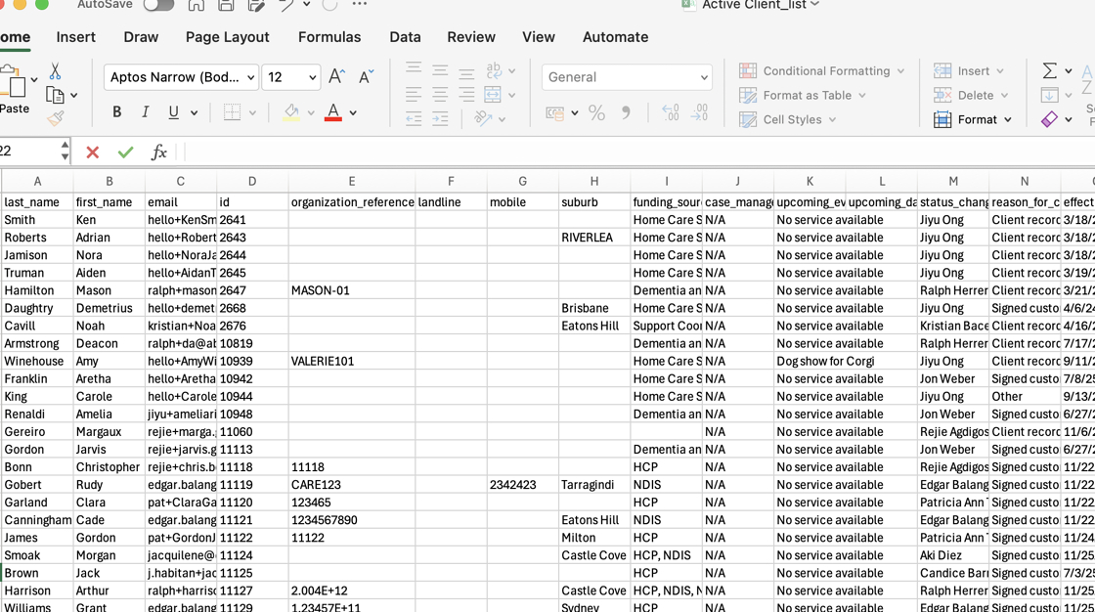Viewport: 1095px width, 612px height.
Task: Toggle Bold formatting
Action: 116,111
